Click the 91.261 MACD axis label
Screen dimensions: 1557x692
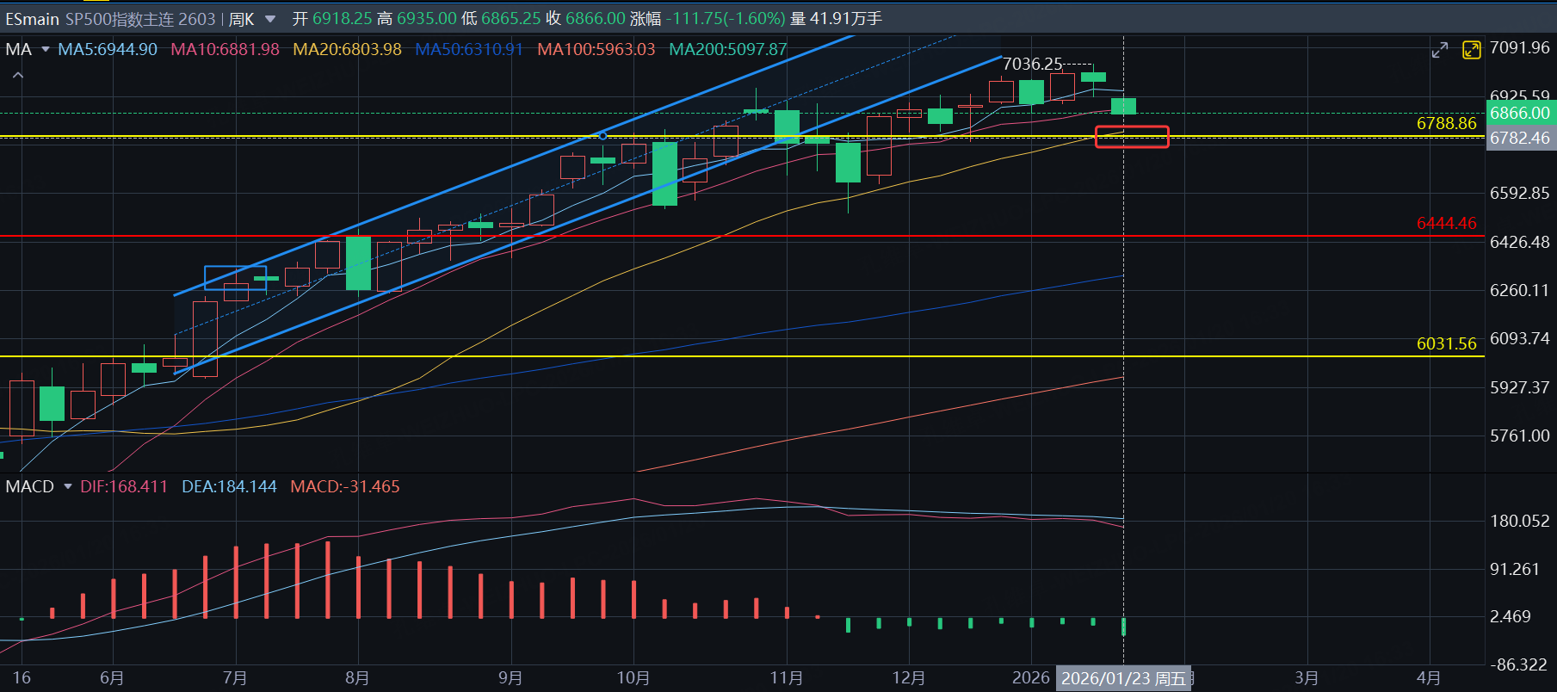pyautogui.click(x=1515, y=569)
